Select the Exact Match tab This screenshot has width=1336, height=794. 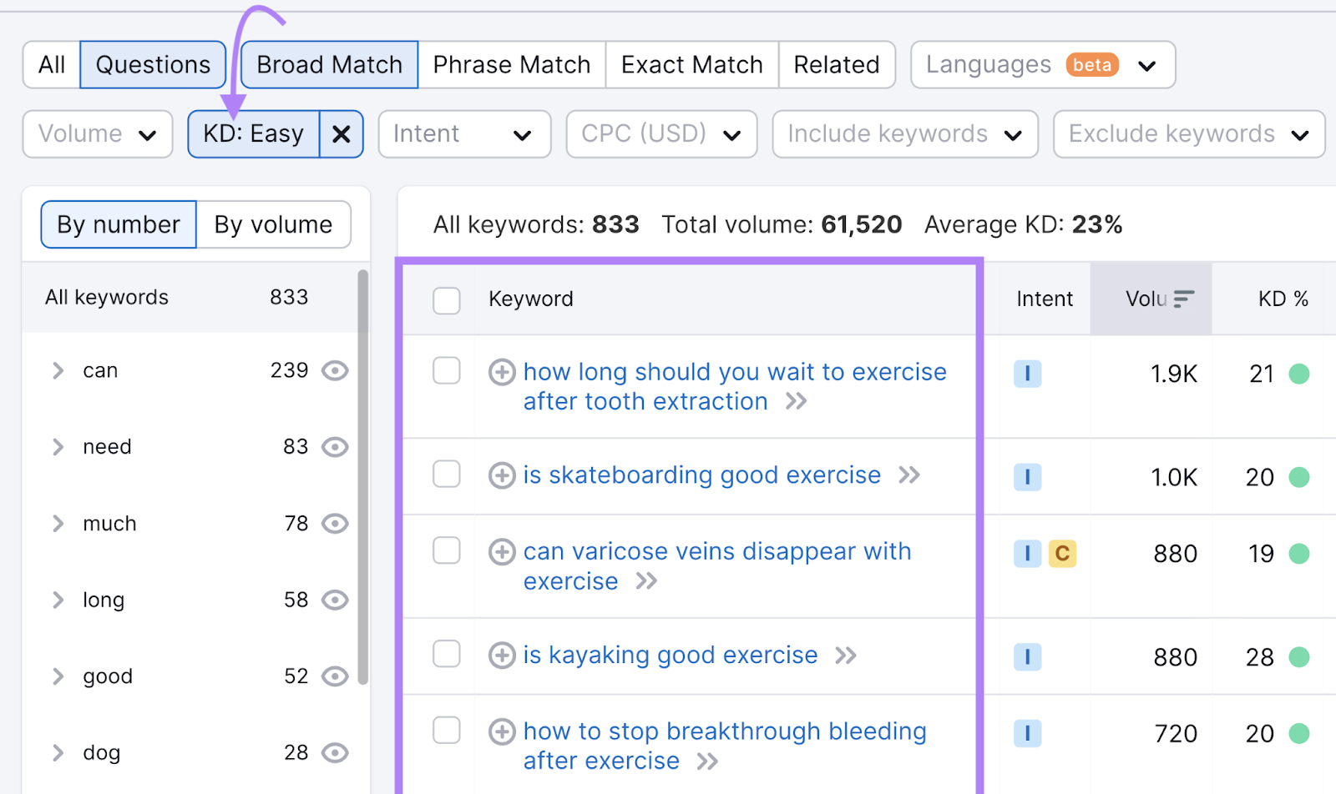tap(691, 64)
